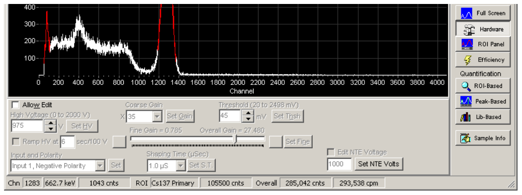The height and width of the screenshot is (195, 522).
Task: Open Full Screen spectrum view
Action: click(483, 13)
